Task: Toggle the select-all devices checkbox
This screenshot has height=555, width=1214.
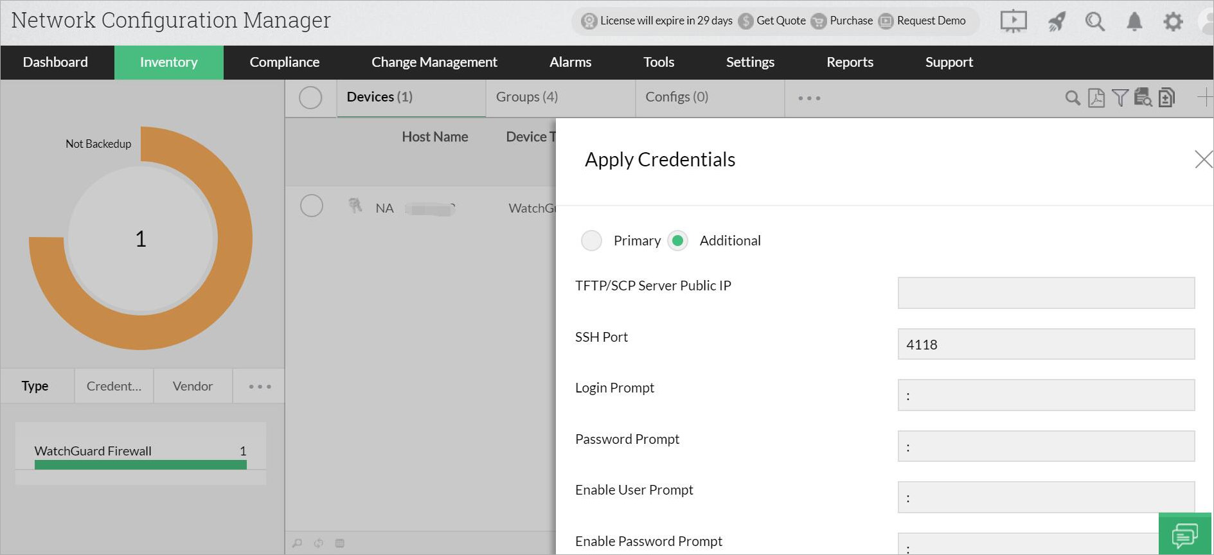Action: [310, 98]
